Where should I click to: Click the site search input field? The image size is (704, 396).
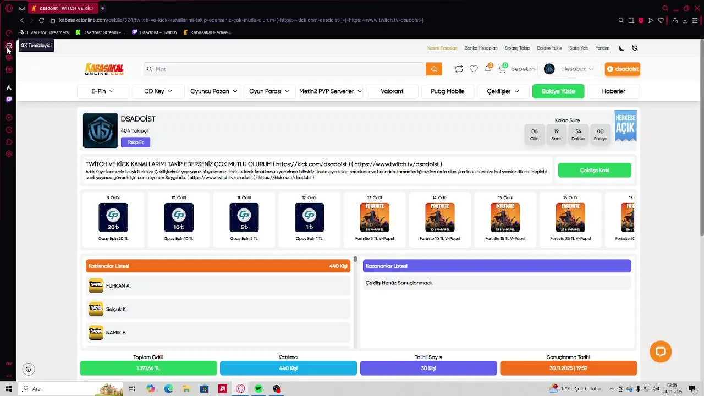[285, 69]
